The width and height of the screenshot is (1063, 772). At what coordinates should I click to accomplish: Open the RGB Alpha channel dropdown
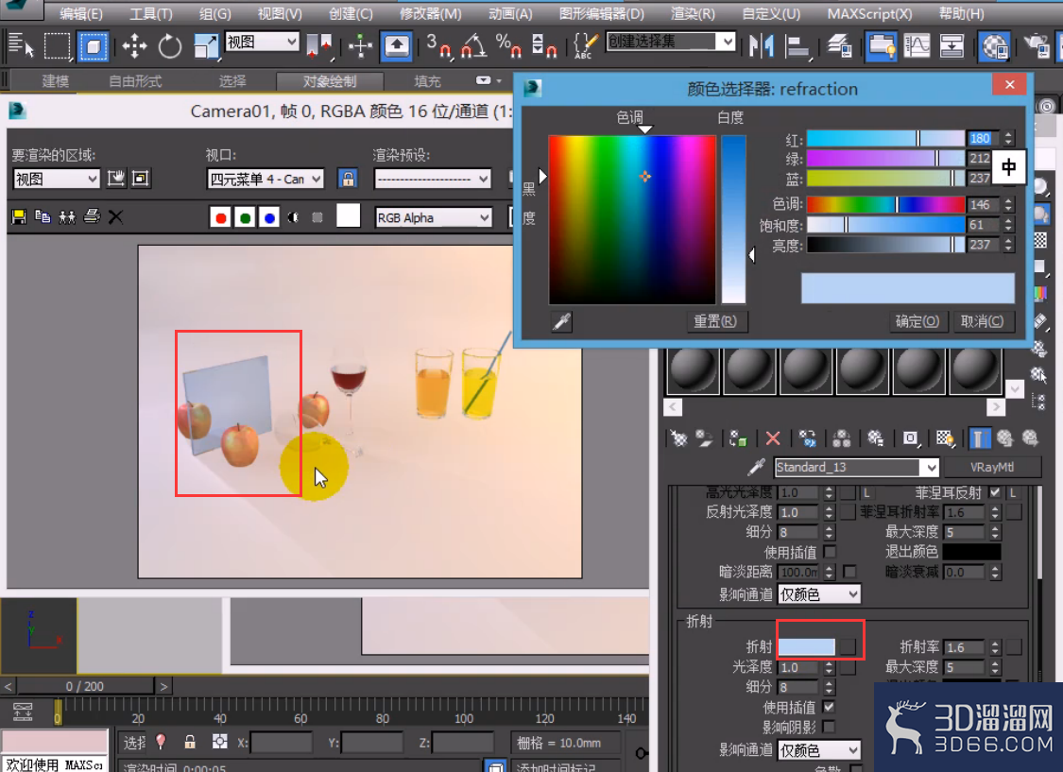click(433, 217)
